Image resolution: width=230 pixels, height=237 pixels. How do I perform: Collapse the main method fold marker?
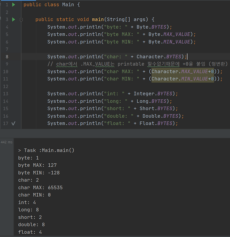click(21, 20)
